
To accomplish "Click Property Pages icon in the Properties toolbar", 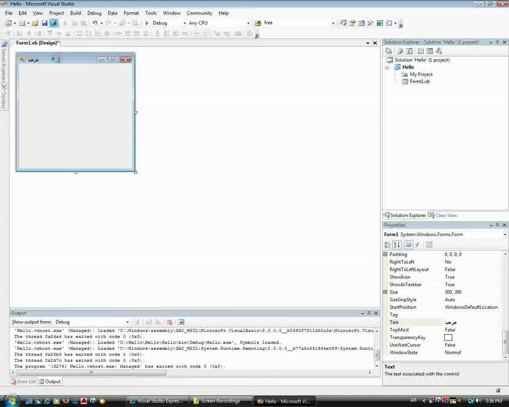I will click(x=429, y=245).
